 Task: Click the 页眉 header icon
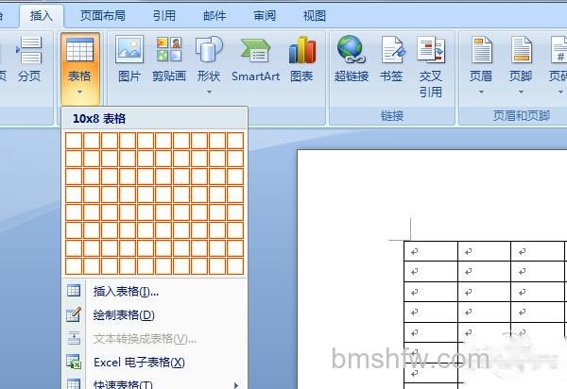pyautogui.click(x=481, y=50)
